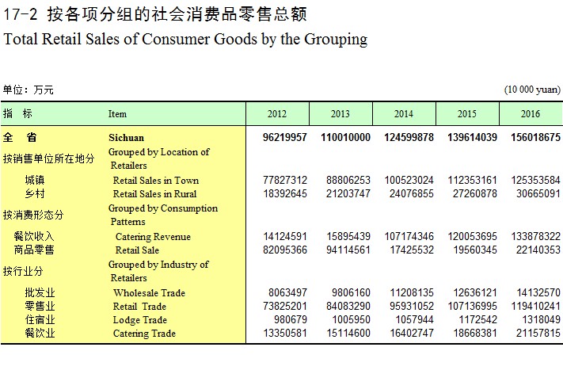This screenshot has height=370, width=563.
Task: Click the Grouped by Location of Retailers heading
Action: click(x=159, y=158)
